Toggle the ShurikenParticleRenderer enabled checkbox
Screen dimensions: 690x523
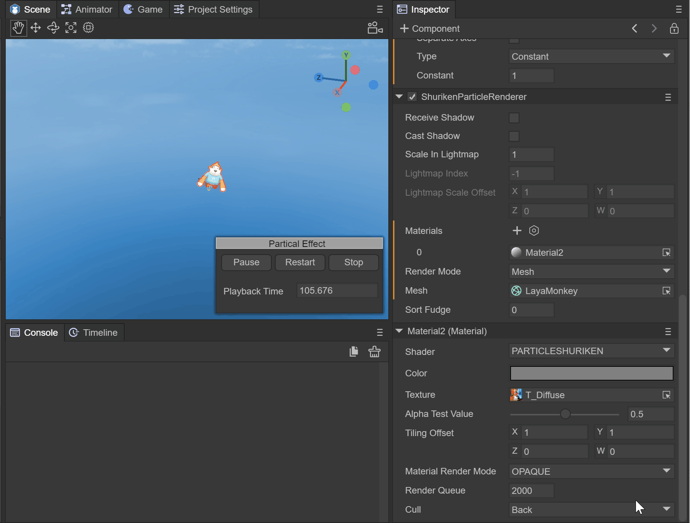coord(412,97)
